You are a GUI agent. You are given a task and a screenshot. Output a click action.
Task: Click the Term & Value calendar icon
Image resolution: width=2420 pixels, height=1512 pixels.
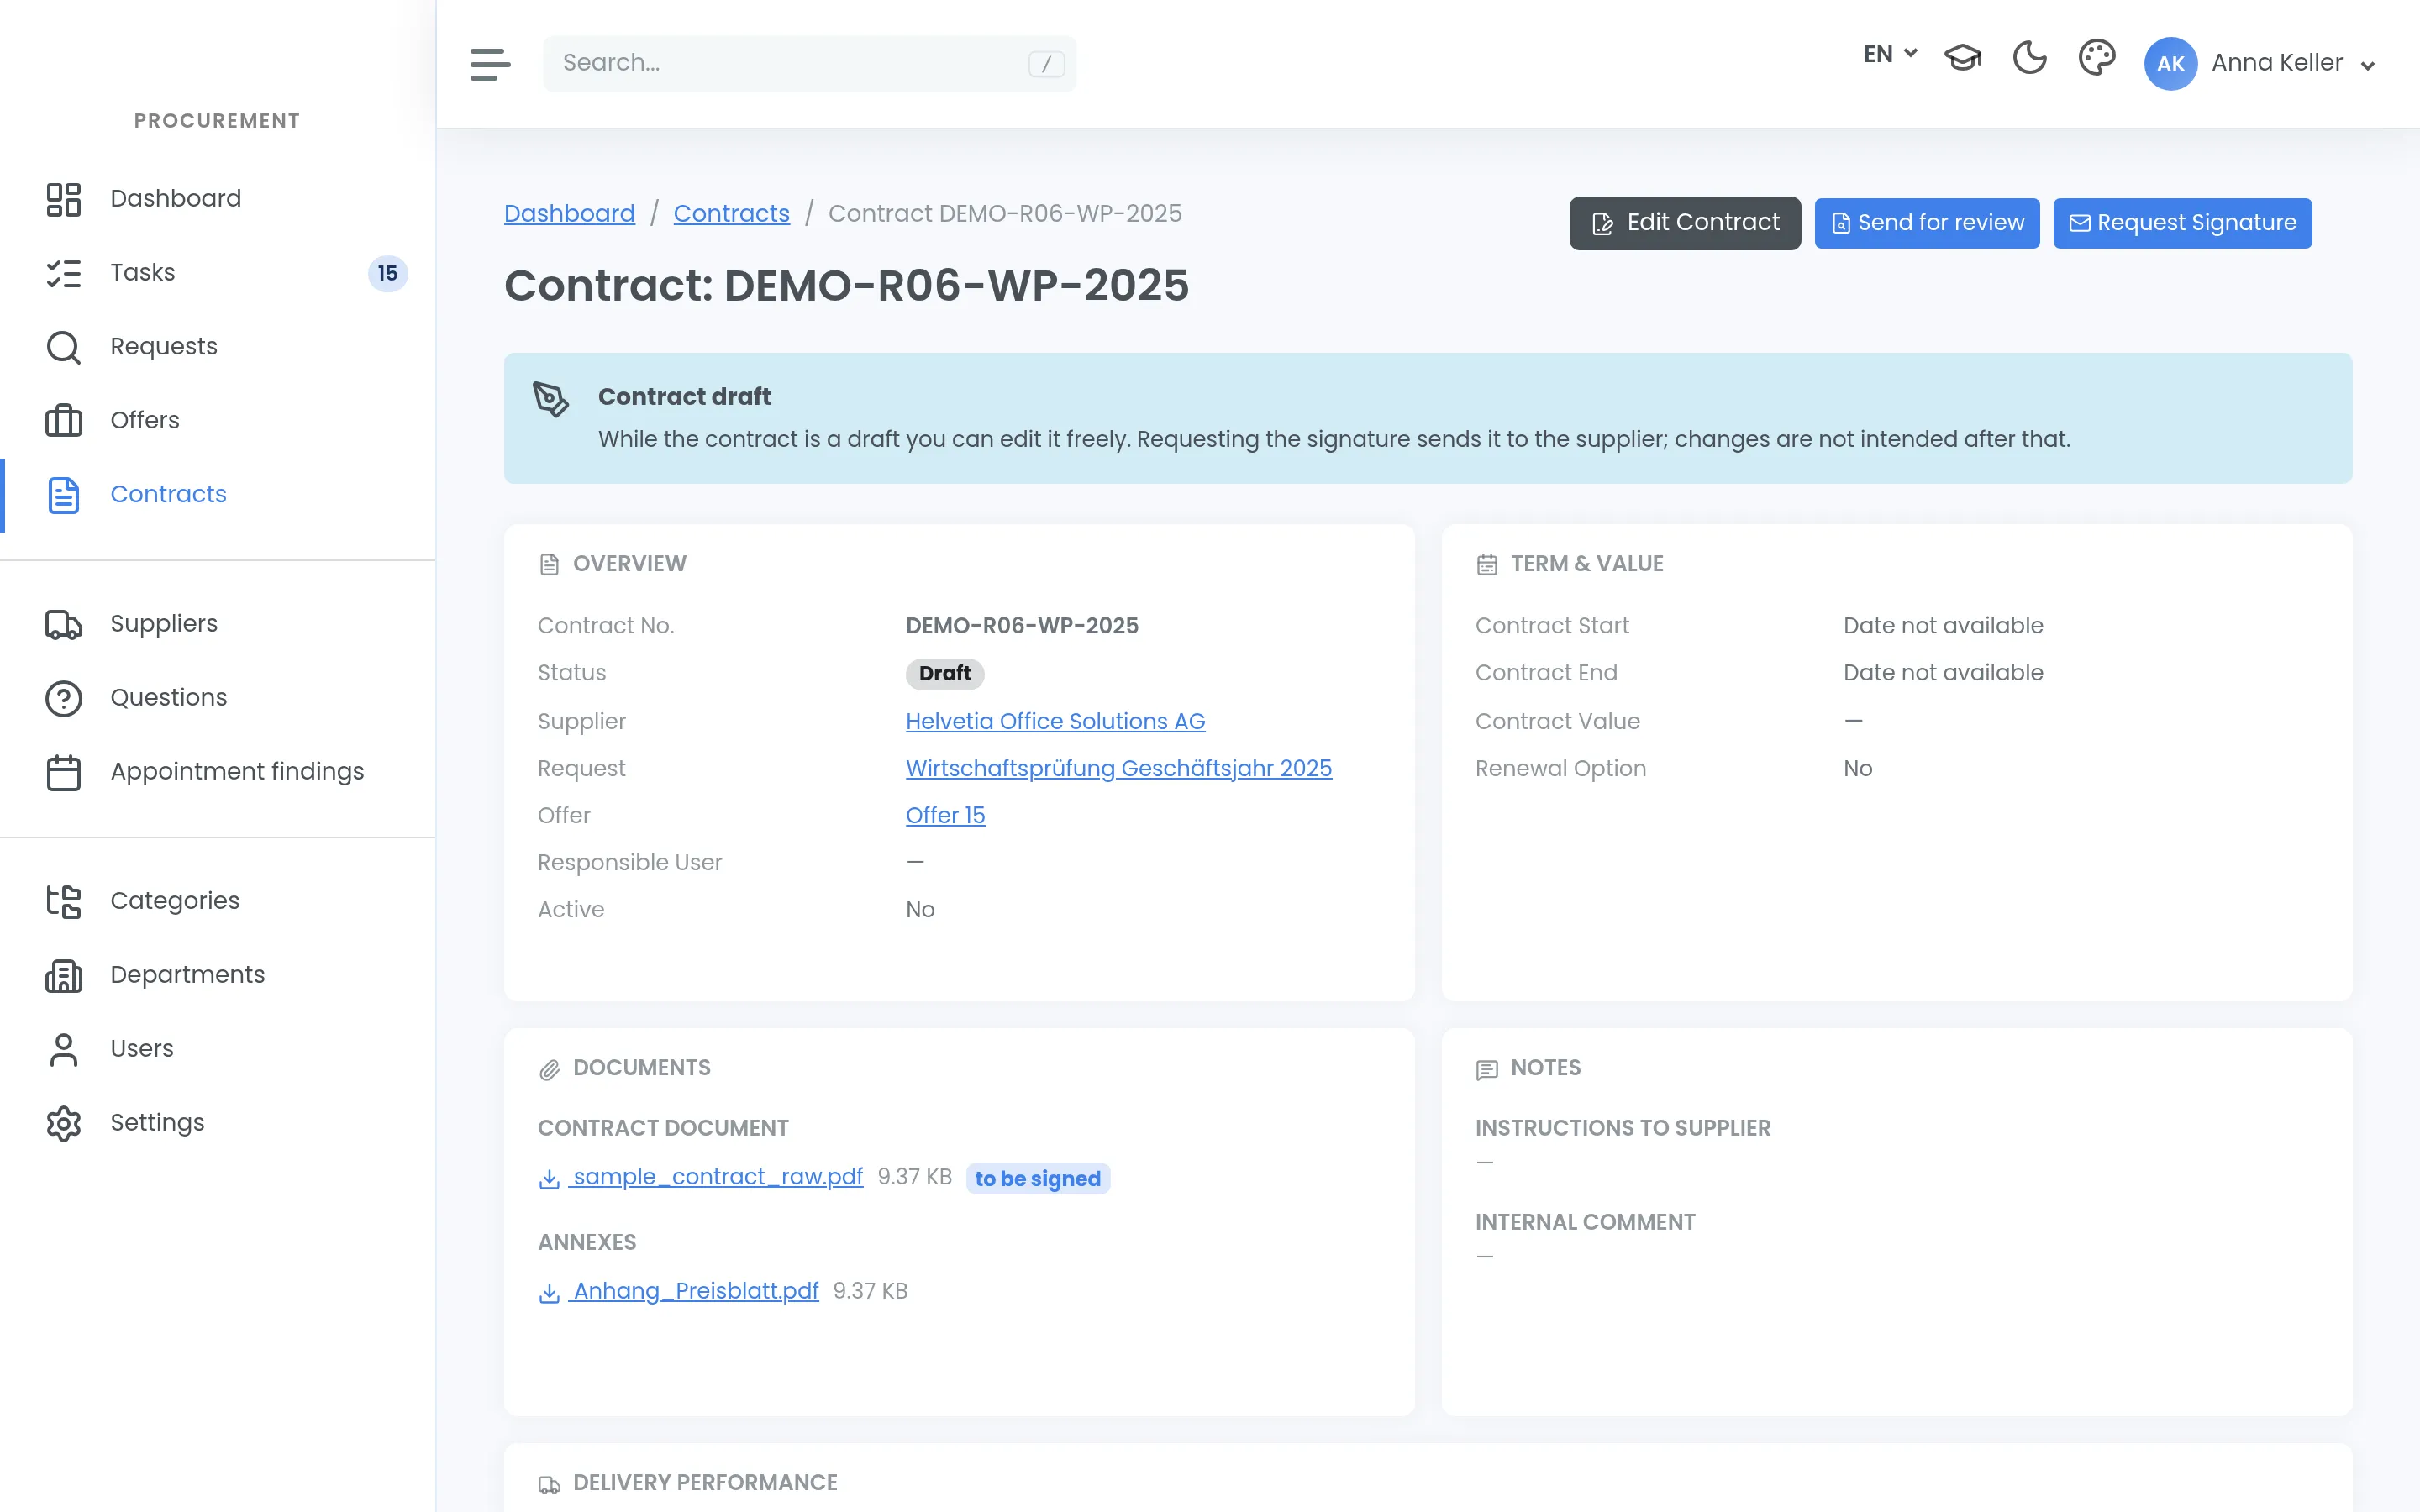[x=1487, y=565]
